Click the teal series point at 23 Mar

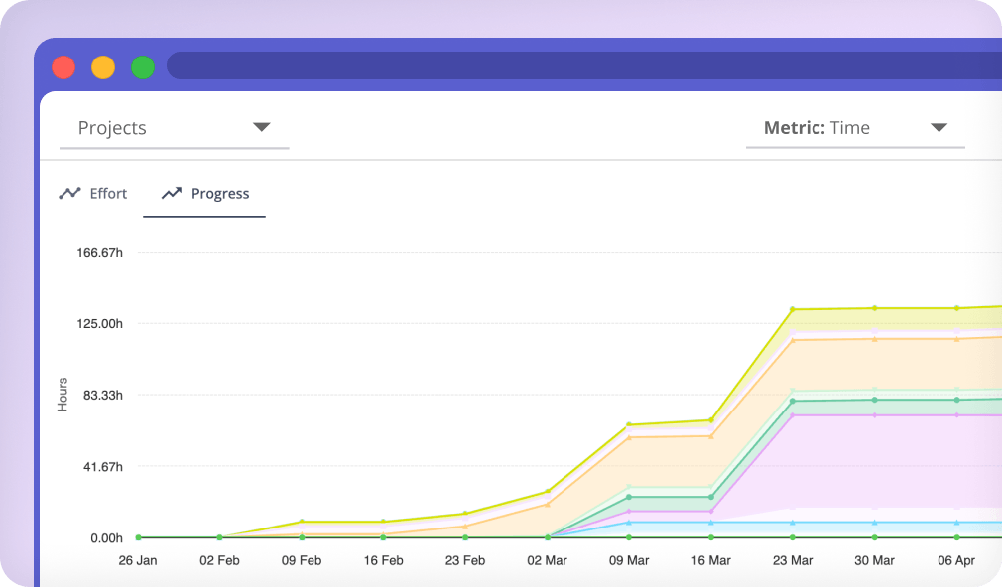[x=793, y=402]
